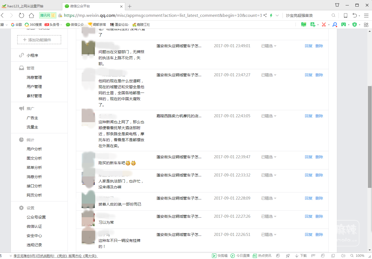Viewport: 372px width, 259px height.
Task: Click the browser home icon
Action: (x=31, y=15)
